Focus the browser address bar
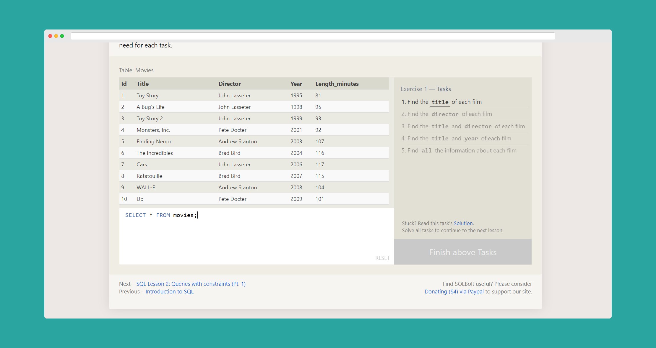656x348 pixels. tap(313, 36)
